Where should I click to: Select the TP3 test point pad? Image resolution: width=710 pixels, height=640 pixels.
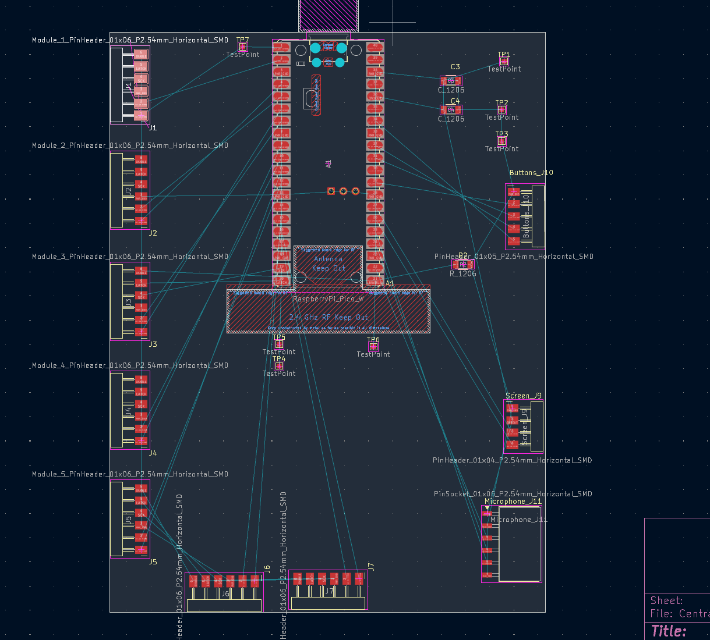(x=501, y=141)
